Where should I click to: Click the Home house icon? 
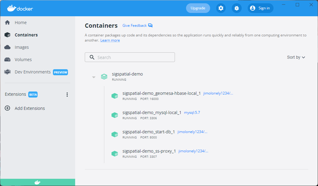coord(7,22)
